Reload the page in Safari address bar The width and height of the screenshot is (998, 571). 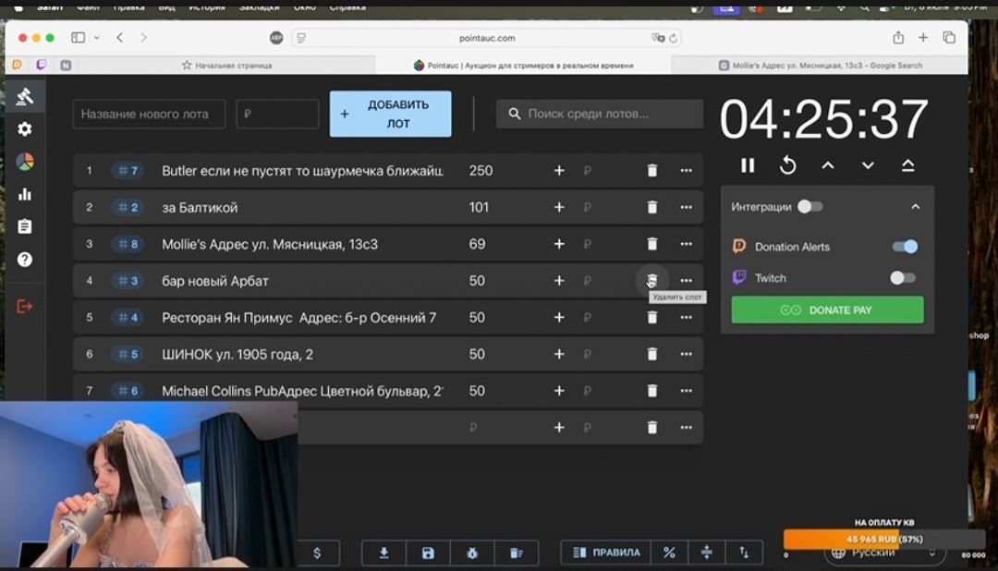(x=674, y=38)
